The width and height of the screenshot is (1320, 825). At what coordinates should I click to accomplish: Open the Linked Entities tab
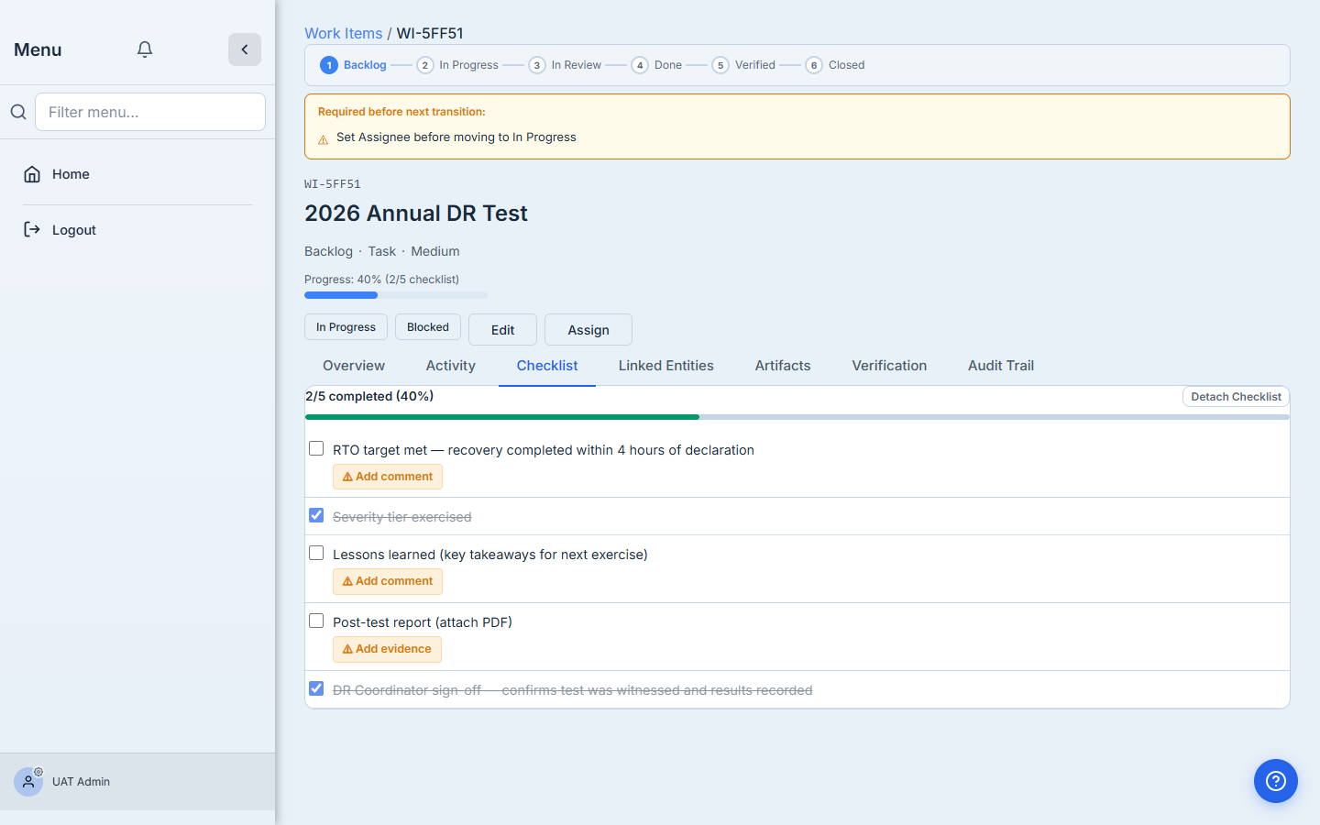666,366
